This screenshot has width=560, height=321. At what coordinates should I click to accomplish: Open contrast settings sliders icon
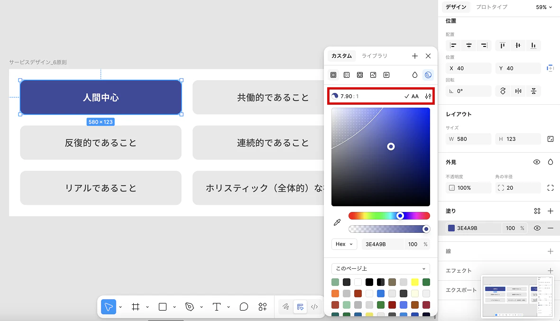click(428, 96)
